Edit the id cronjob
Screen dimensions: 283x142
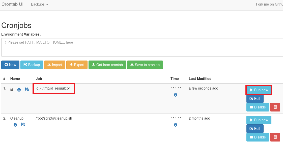click(x=255, y=99)
